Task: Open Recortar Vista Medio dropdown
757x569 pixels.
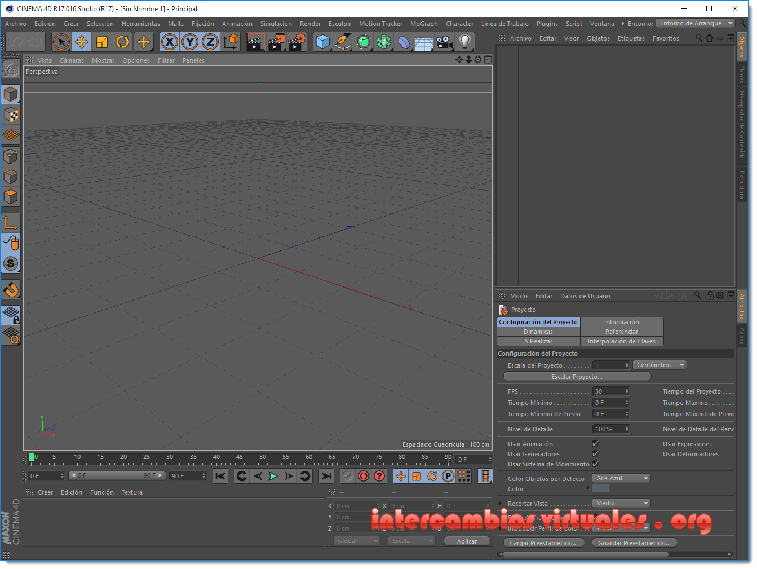Action: pyautogui.click(x=621, y=504)
